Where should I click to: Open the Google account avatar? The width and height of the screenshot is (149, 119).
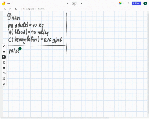point(145,3)
